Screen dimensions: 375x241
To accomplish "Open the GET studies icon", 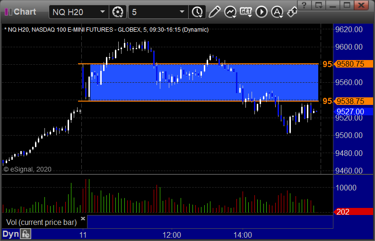I will coord(245,12).
